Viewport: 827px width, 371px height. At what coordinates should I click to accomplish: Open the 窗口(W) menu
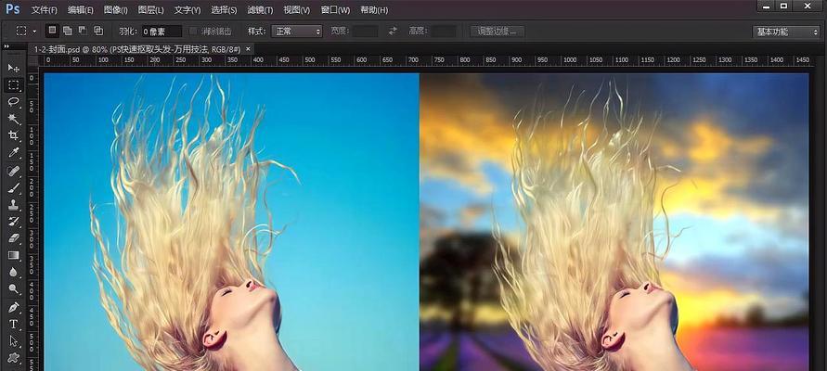click(335, 10)
